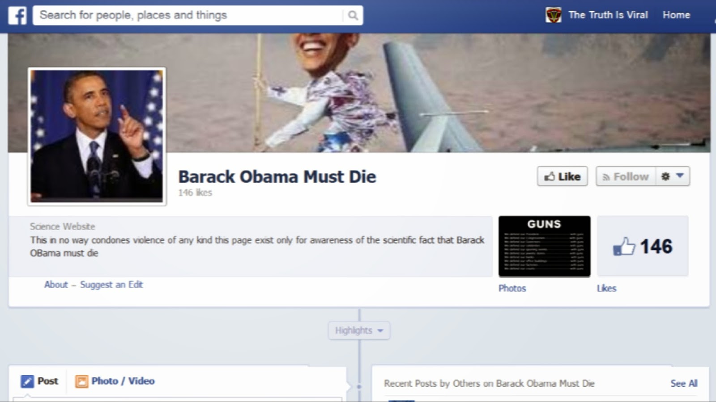Click the large thumbs-up likes icon
Viewport: 716px width, 402px height.
tap(624, 246)
